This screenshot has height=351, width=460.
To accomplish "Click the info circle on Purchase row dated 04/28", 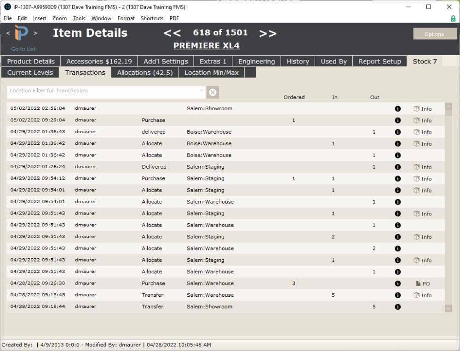I will click(x=397, y=283).
